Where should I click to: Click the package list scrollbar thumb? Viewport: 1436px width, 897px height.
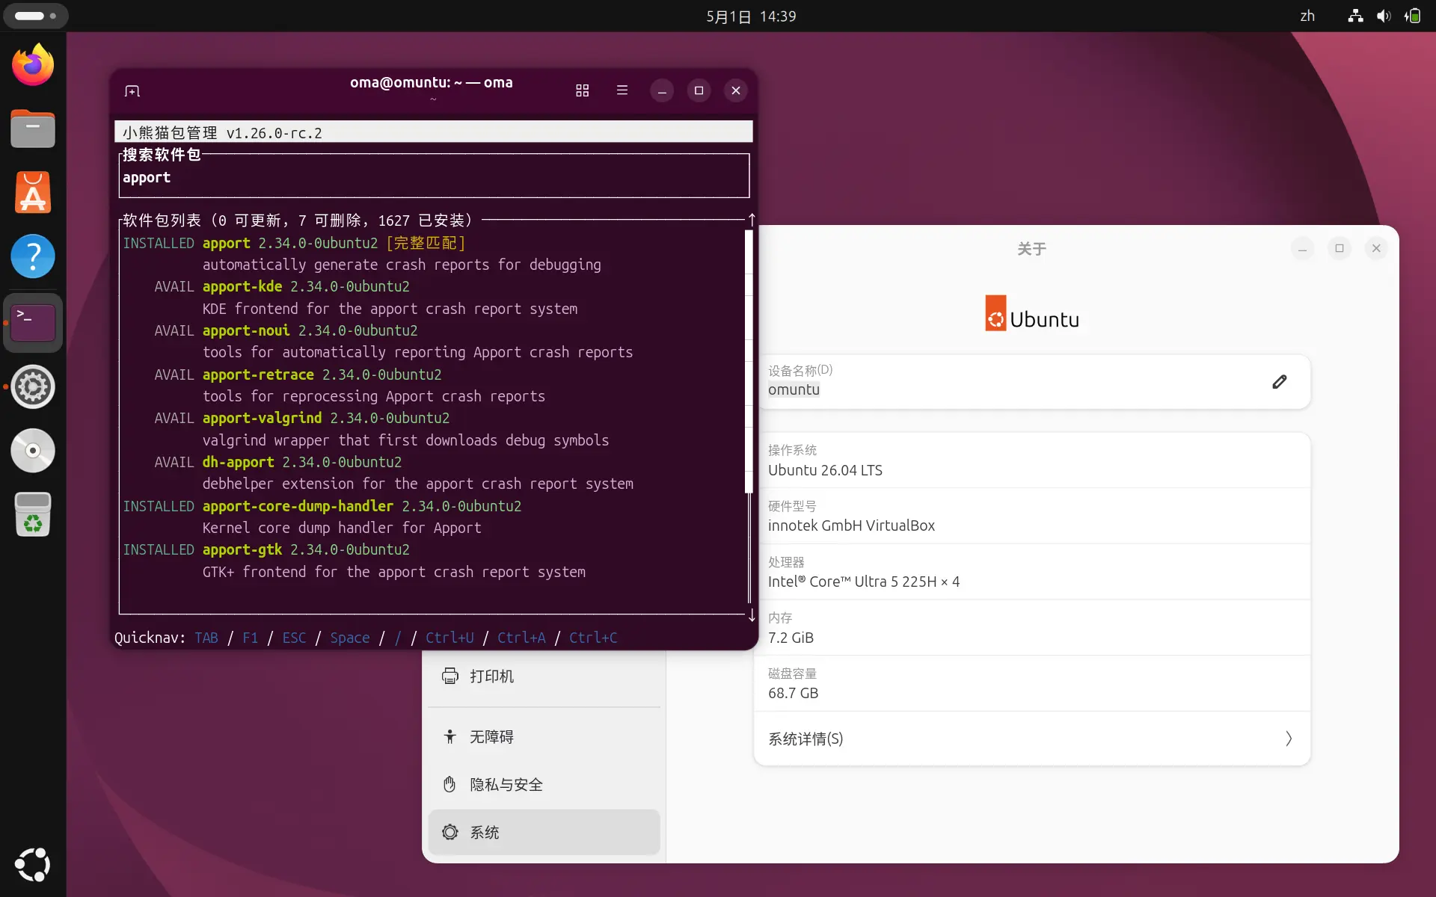(x=749, y=362)
